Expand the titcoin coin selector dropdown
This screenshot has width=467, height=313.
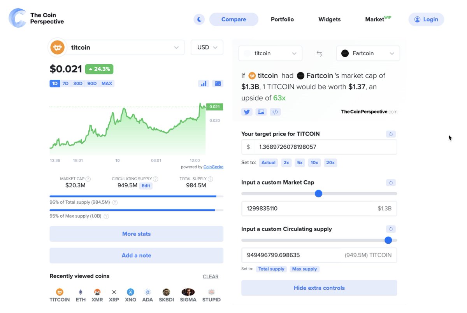coord(116,47)
